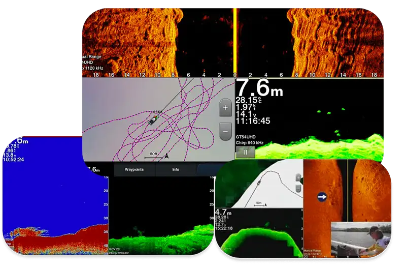Open the Info menu
The height and width of the screenshot is (271, 406).
tap(176, 170)
